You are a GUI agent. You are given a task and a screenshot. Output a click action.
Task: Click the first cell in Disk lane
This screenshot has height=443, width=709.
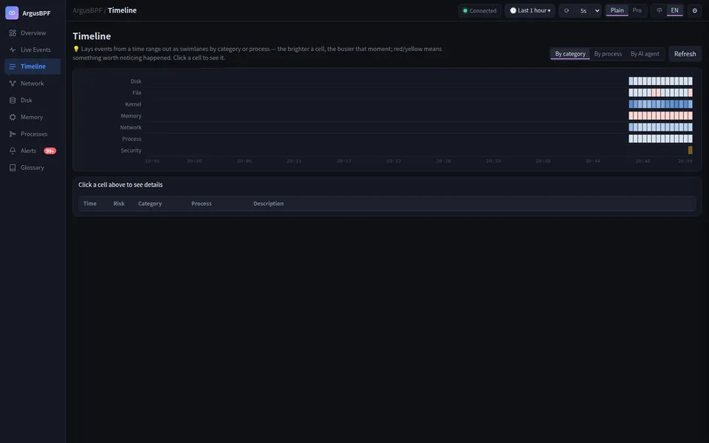[x=631, y=81]
